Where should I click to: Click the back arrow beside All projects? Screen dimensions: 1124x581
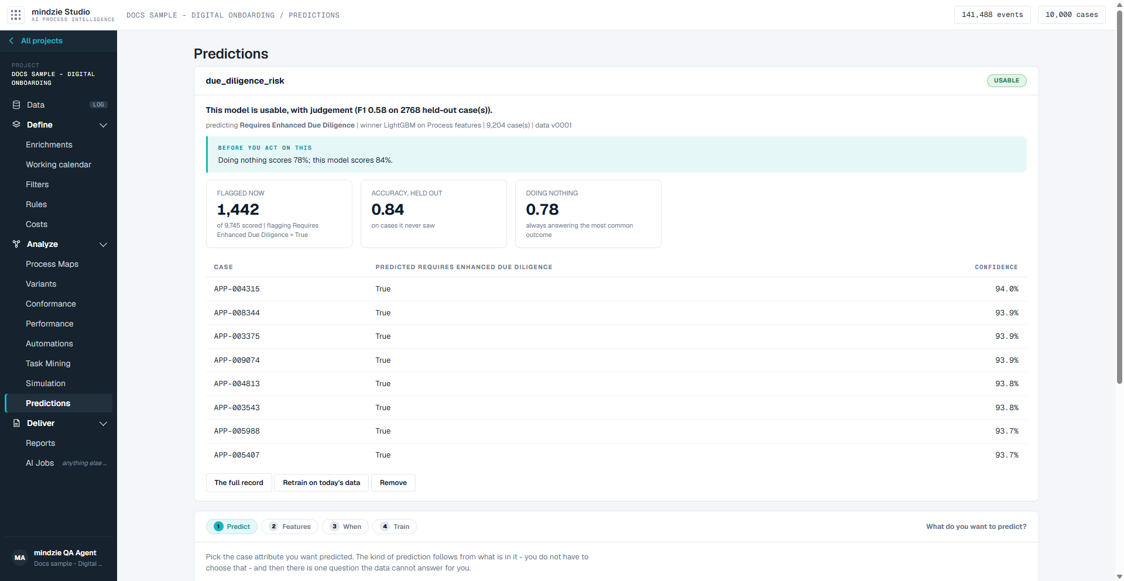click(x=11, y=41)
